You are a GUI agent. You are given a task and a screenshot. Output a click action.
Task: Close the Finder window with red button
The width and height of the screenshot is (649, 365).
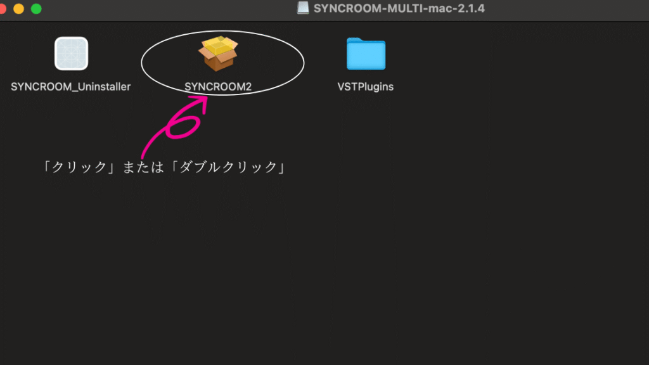coord(3,9)
